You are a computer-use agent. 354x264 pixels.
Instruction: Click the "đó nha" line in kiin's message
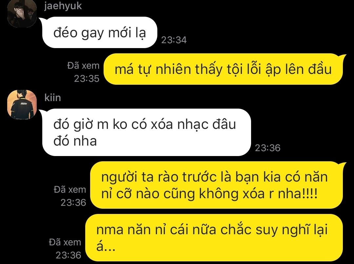click(x=75, y=141)
